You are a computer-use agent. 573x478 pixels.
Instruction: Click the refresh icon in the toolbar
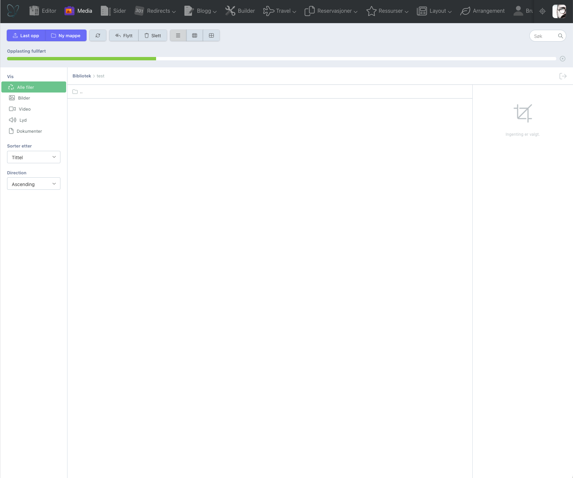pyautogui.click(x=98, y=36)
